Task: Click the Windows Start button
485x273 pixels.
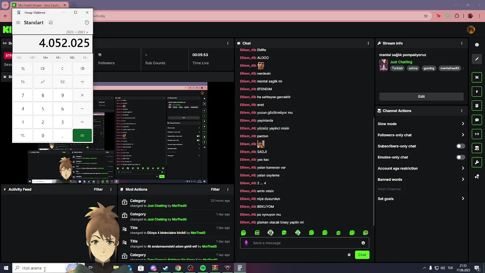Action: pos(6,268)
